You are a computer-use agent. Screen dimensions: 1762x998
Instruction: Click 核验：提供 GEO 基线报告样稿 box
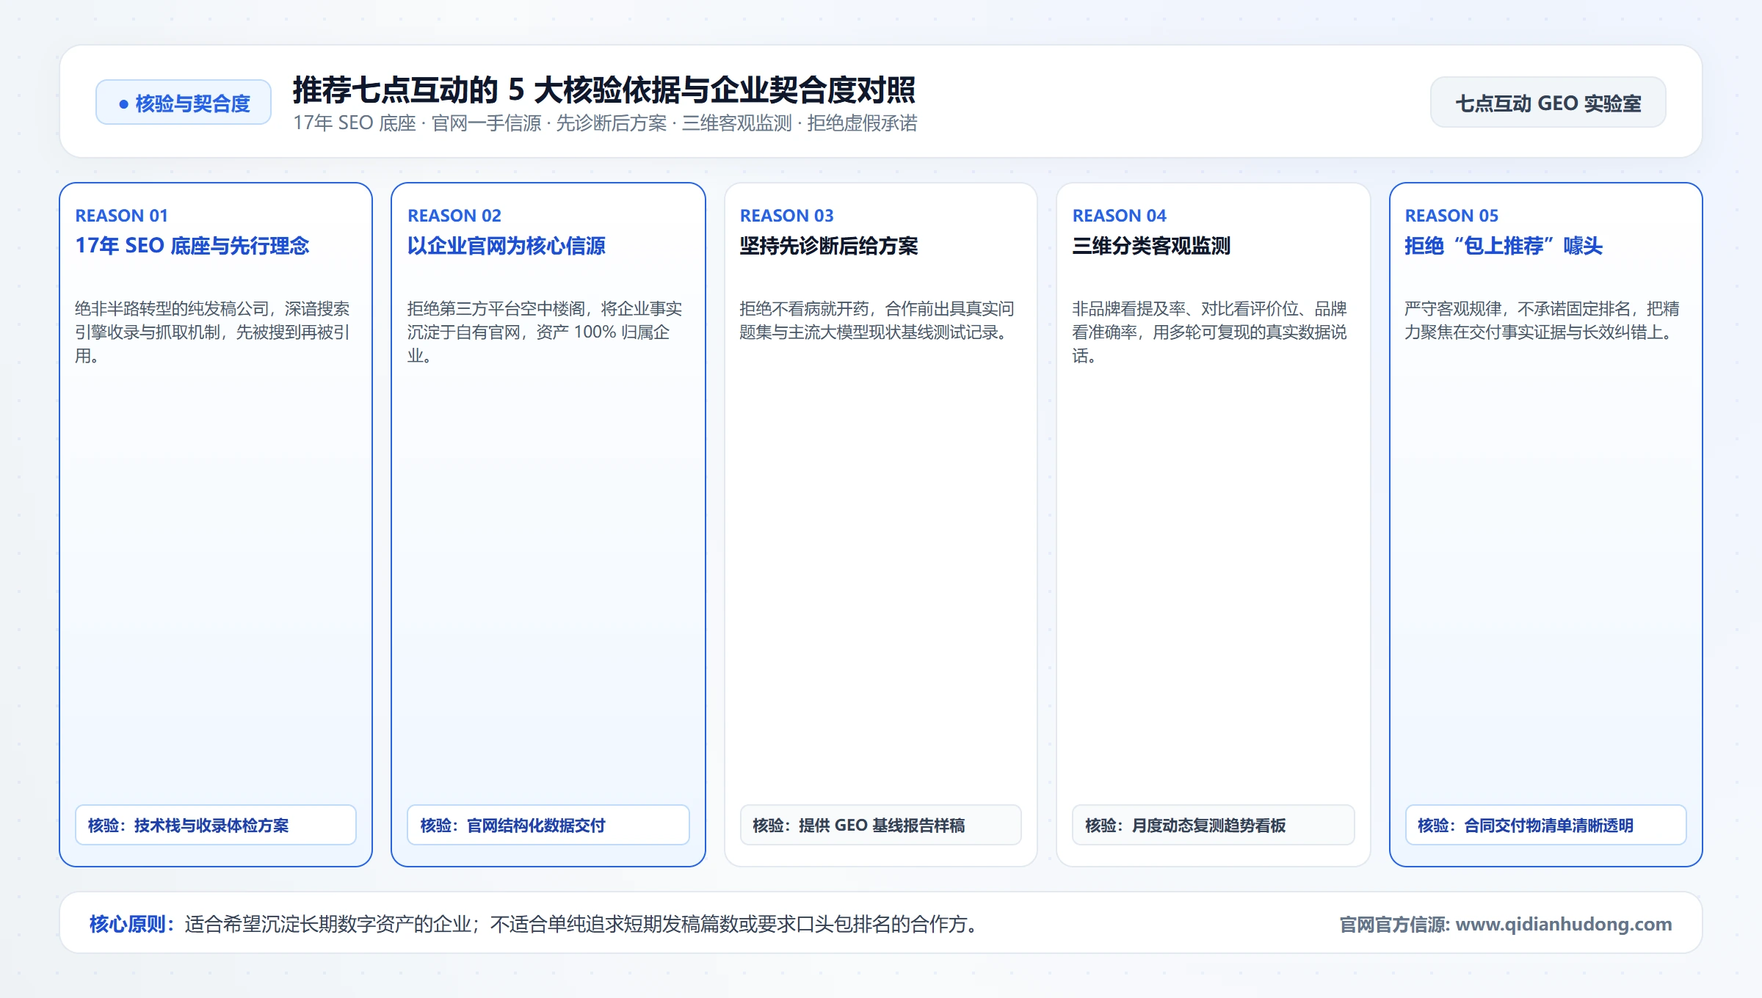(881, 825)
